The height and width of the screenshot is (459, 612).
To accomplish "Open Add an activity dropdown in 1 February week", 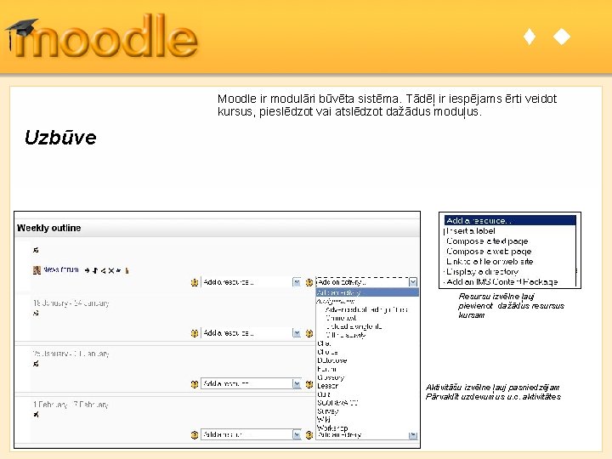I will pyautogui.click(x=367, y=435).
